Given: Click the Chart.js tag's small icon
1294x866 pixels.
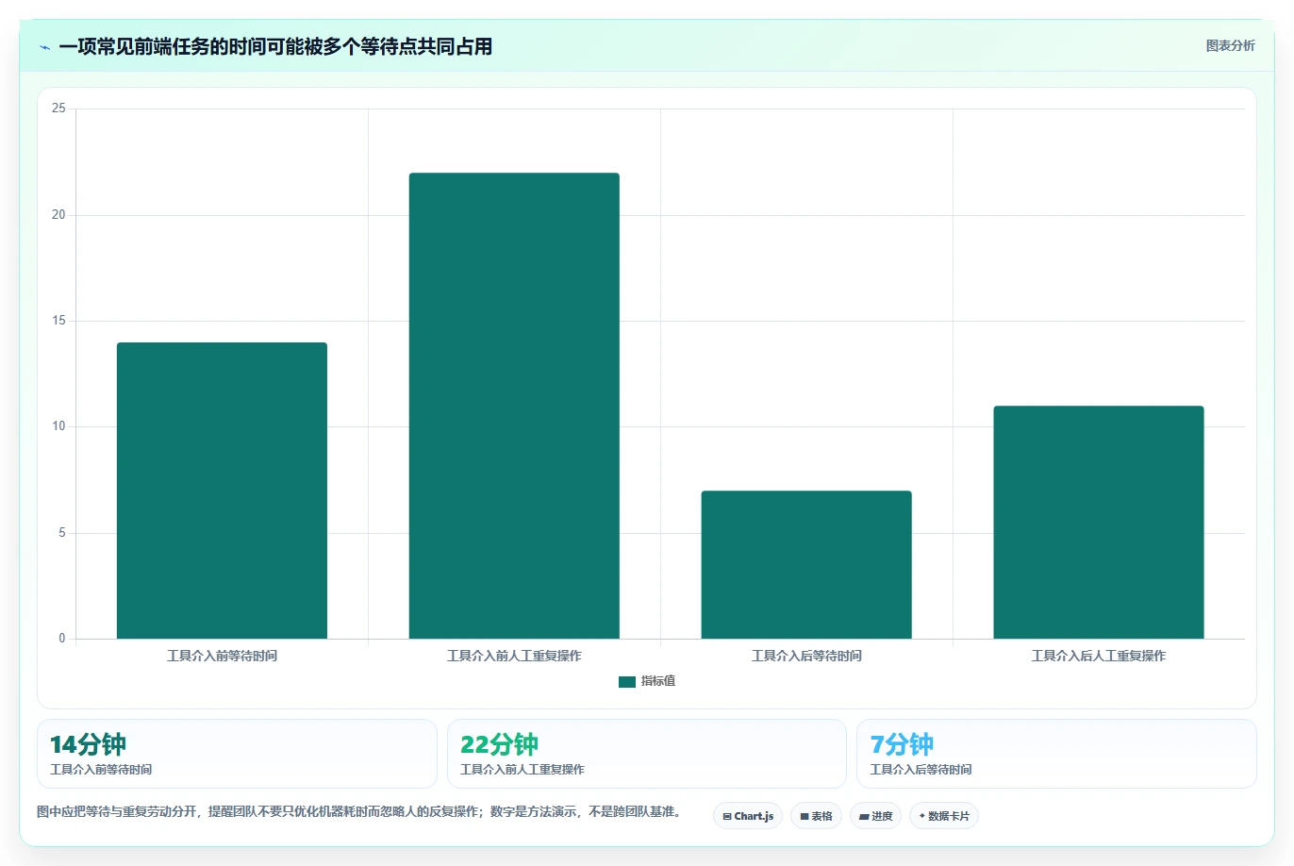Looking at the screenshot, I should click(727, 817).
